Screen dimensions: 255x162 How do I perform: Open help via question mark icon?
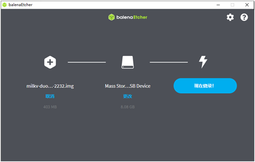pos(244,17)
